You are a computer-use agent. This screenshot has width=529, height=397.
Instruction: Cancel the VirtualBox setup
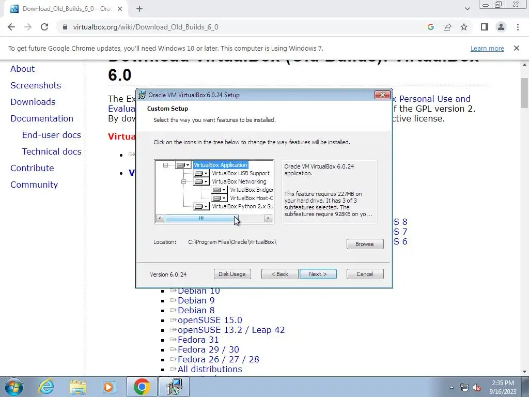coord(365,274)
